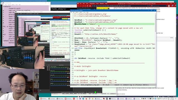Image resolution: width=178 pixels, height=100 pixels.
Task: Click line $newUrl = "http://xahlee.info/$destDirName/"
Action: (x=96, y=34)
